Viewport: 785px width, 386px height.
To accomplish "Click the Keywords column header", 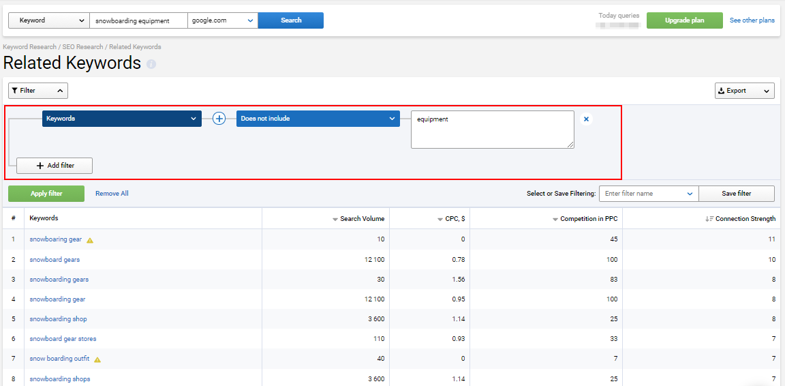I will [44, 218].
